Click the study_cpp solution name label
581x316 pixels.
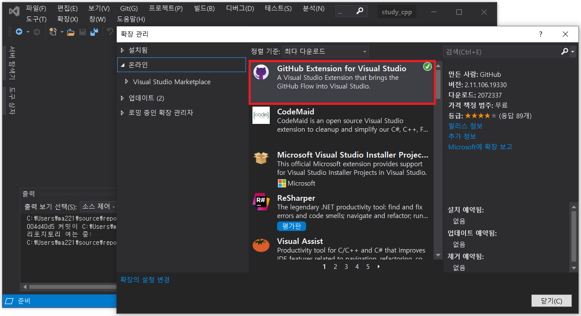coord(396,12)
